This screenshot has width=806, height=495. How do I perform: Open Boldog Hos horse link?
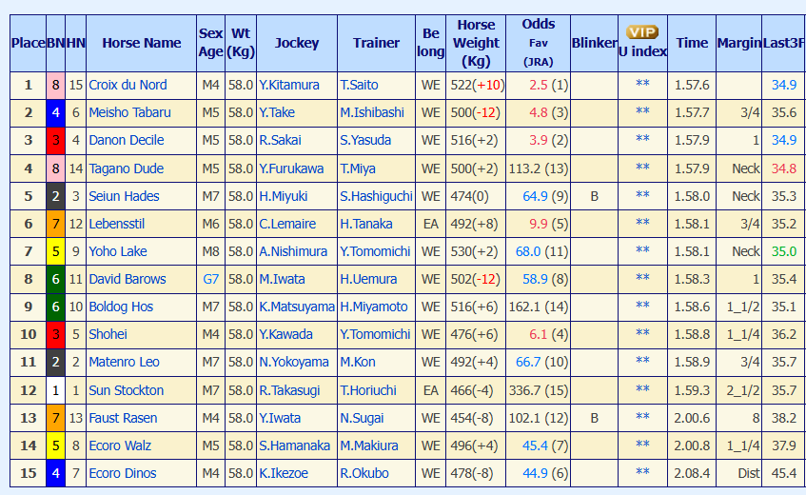click(x=121, y=307)
